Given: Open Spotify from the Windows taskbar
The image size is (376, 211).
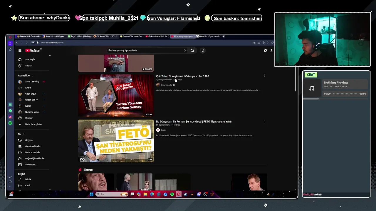Looking at the screenshot, I should click(x=172, y=194).
